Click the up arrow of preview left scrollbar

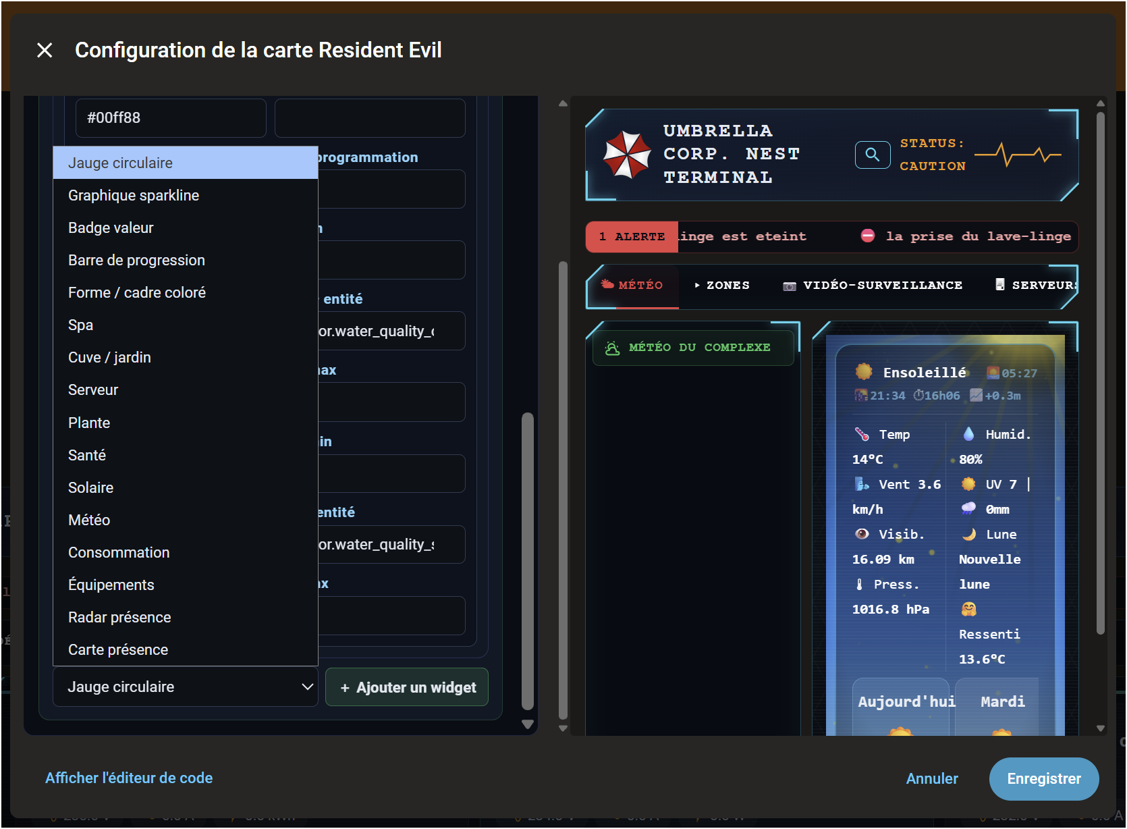pyautogui.click(x=563, y=104)
